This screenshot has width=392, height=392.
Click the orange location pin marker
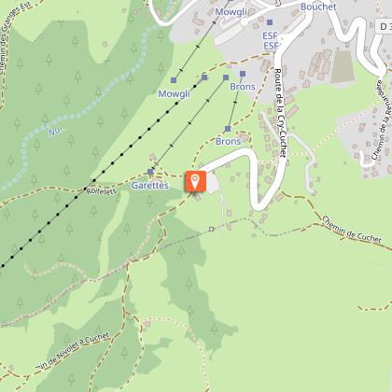195,181
